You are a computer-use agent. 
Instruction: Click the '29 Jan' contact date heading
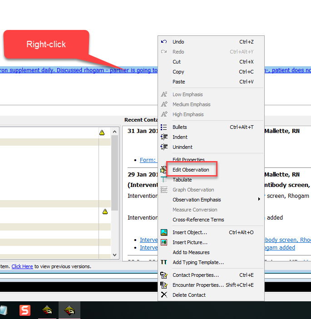143,174
